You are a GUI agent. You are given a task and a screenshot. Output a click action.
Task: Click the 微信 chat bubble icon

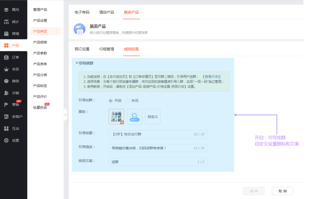[6, 81]
